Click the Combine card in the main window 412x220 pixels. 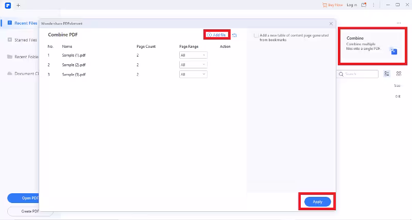[372, 46]
